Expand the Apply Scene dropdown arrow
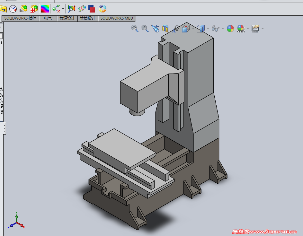This screenshot has height=236, width=303. (248, 29)
